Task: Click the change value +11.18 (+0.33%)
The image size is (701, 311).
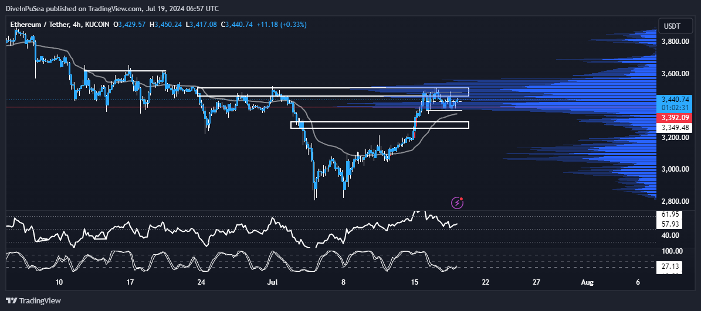Action: coord(281,25)
